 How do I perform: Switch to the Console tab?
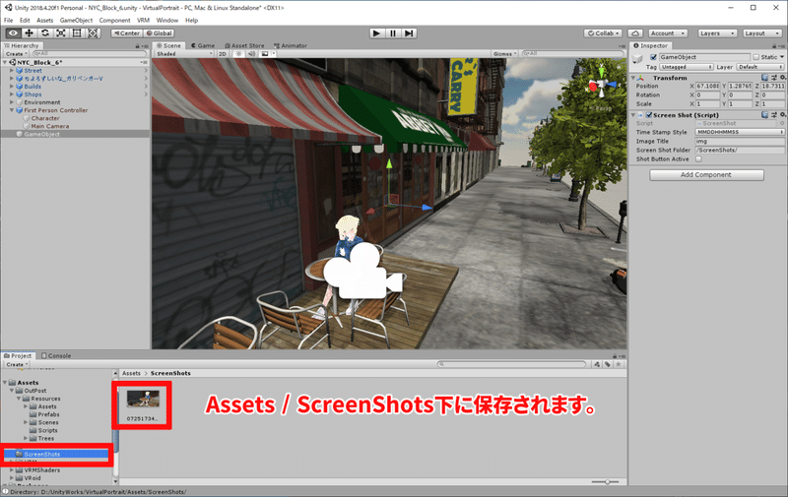pos(56,355)
